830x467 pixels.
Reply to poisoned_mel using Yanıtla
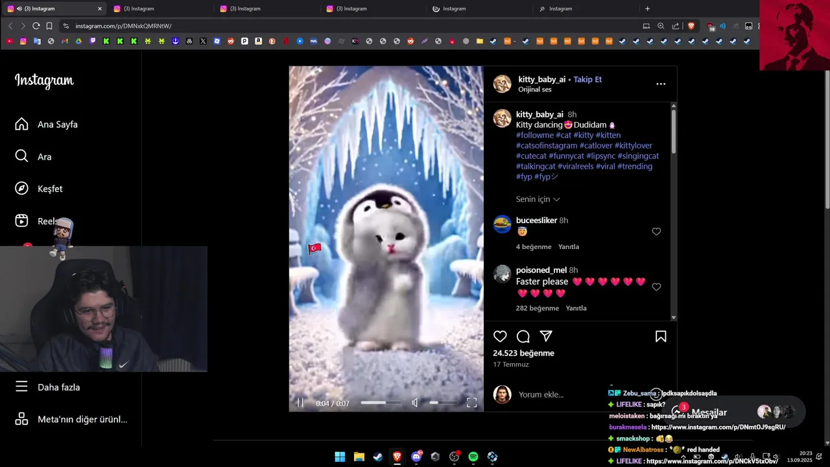coord(576,308)
